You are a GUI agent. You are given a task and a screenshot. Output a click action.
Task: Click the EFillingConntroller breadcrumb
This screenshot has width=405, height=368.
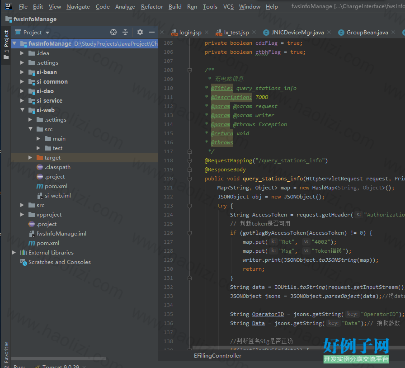point(217,356)
